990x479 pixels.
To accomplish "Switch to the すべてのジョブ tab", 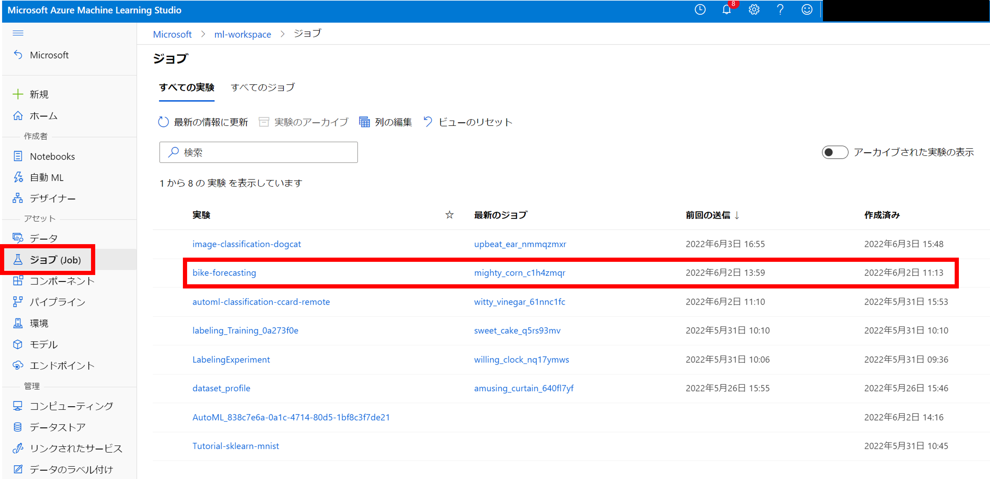I will click(263, 88).
